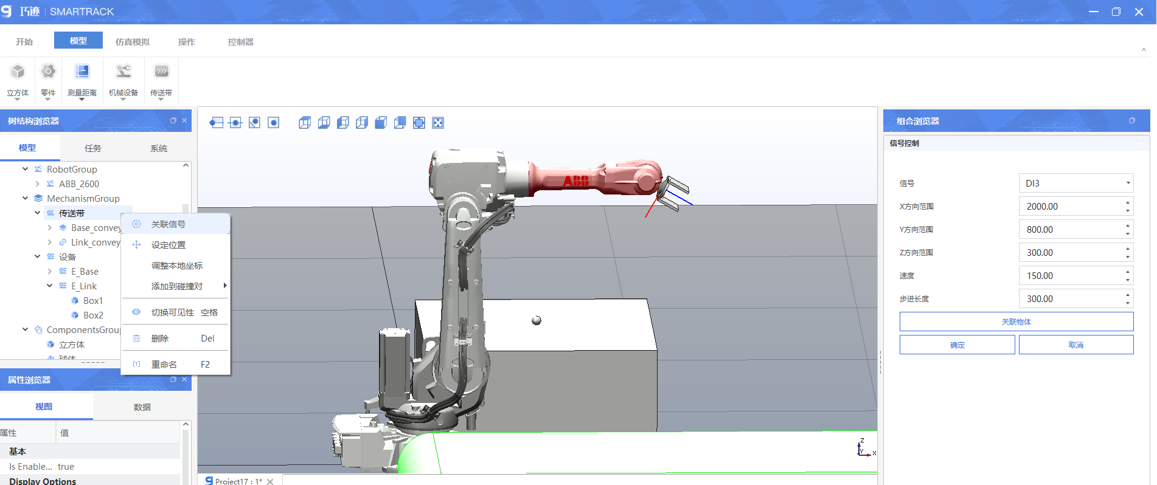This screenshot has width=1157, height=485.
Task: Open the 机械设备 mechanism tool
Action: (x=123, y=80)
